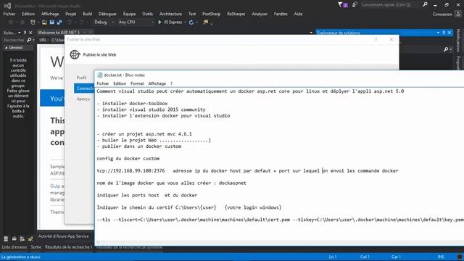464x261 pixels.
Task: Select the Aperçu step in Publish dialog
Action: pyautogui.click(x=83, y=99)
